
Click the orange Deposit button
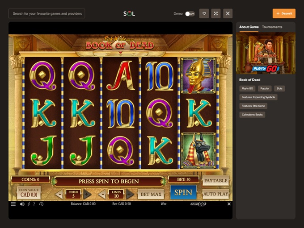pyautogui.click(x=284, y=13)
